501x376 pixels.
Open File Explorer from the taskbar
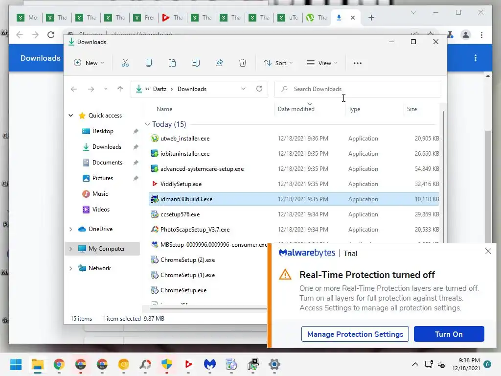tap(37, 364)
